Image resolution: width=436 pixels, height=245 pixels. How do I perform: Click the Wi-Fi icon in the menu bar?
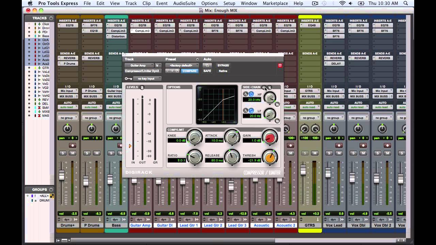342,3
